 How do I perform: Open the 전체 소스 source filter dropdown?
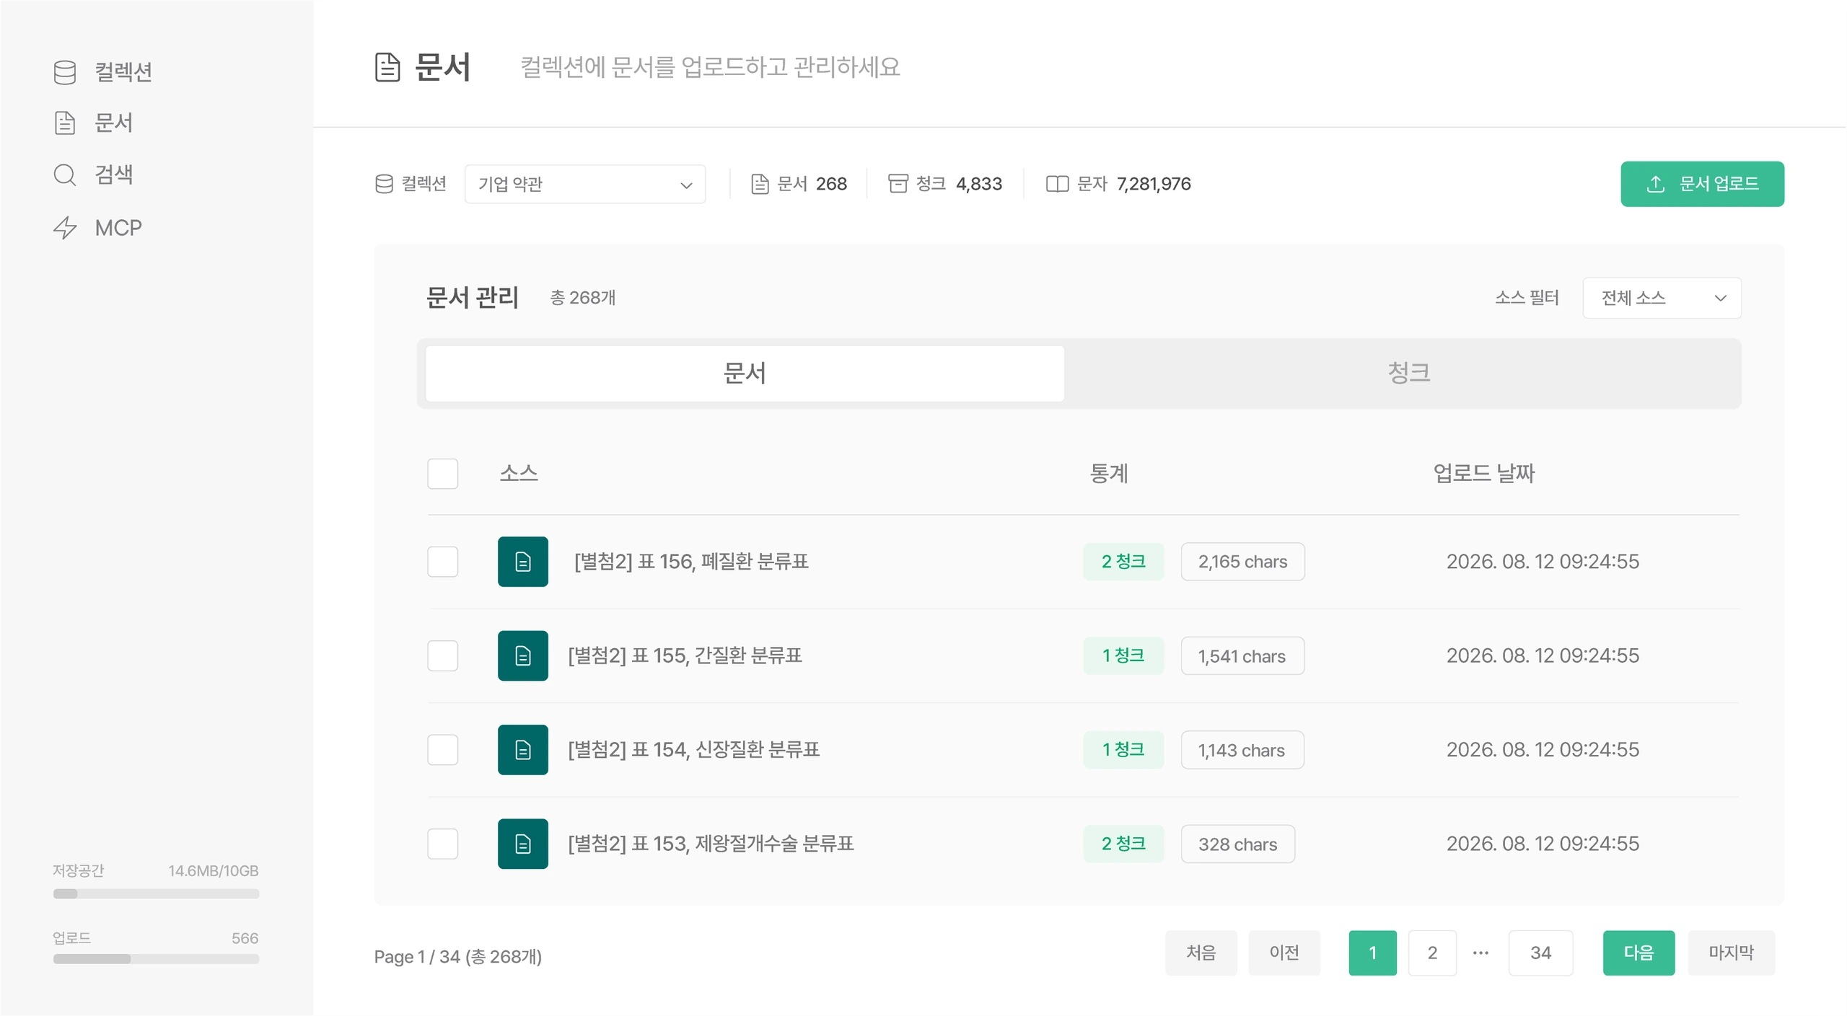point(1662,298)
